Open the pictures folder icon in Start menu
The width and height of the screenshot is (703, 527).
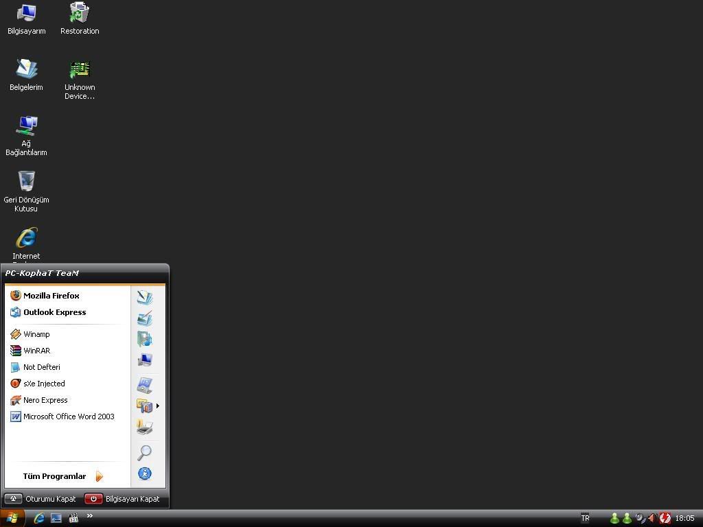(145, 318)
